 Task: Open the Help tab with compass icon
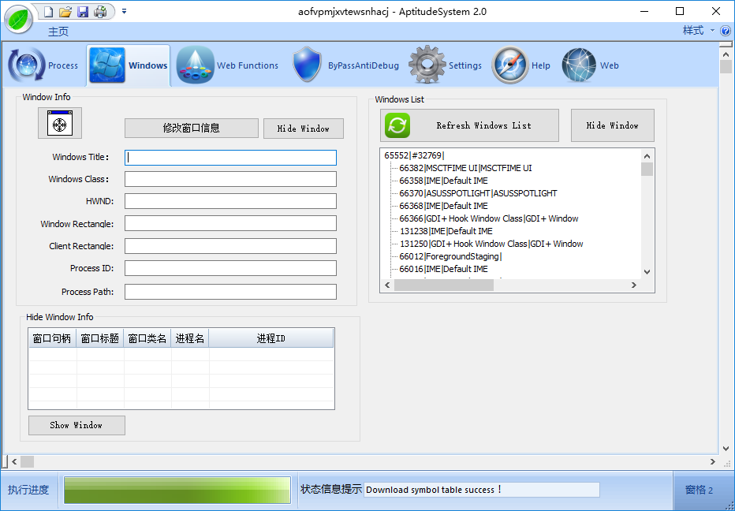click(520, 65)
